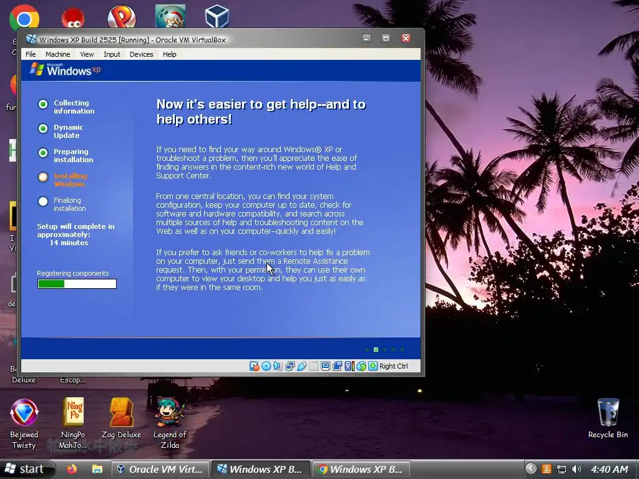Screen dimensions: 639x479
Task: Click the Installing Windows current step bullet
Action: 43,177
